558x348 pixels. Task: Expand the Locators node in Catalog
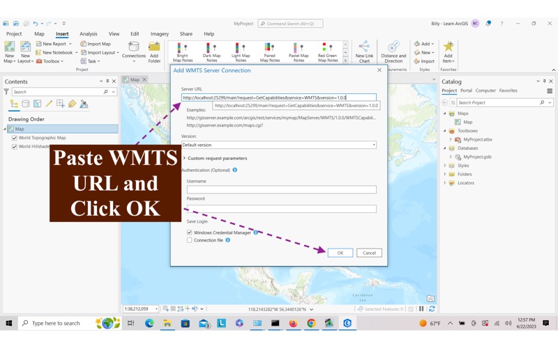coord(445,183)
